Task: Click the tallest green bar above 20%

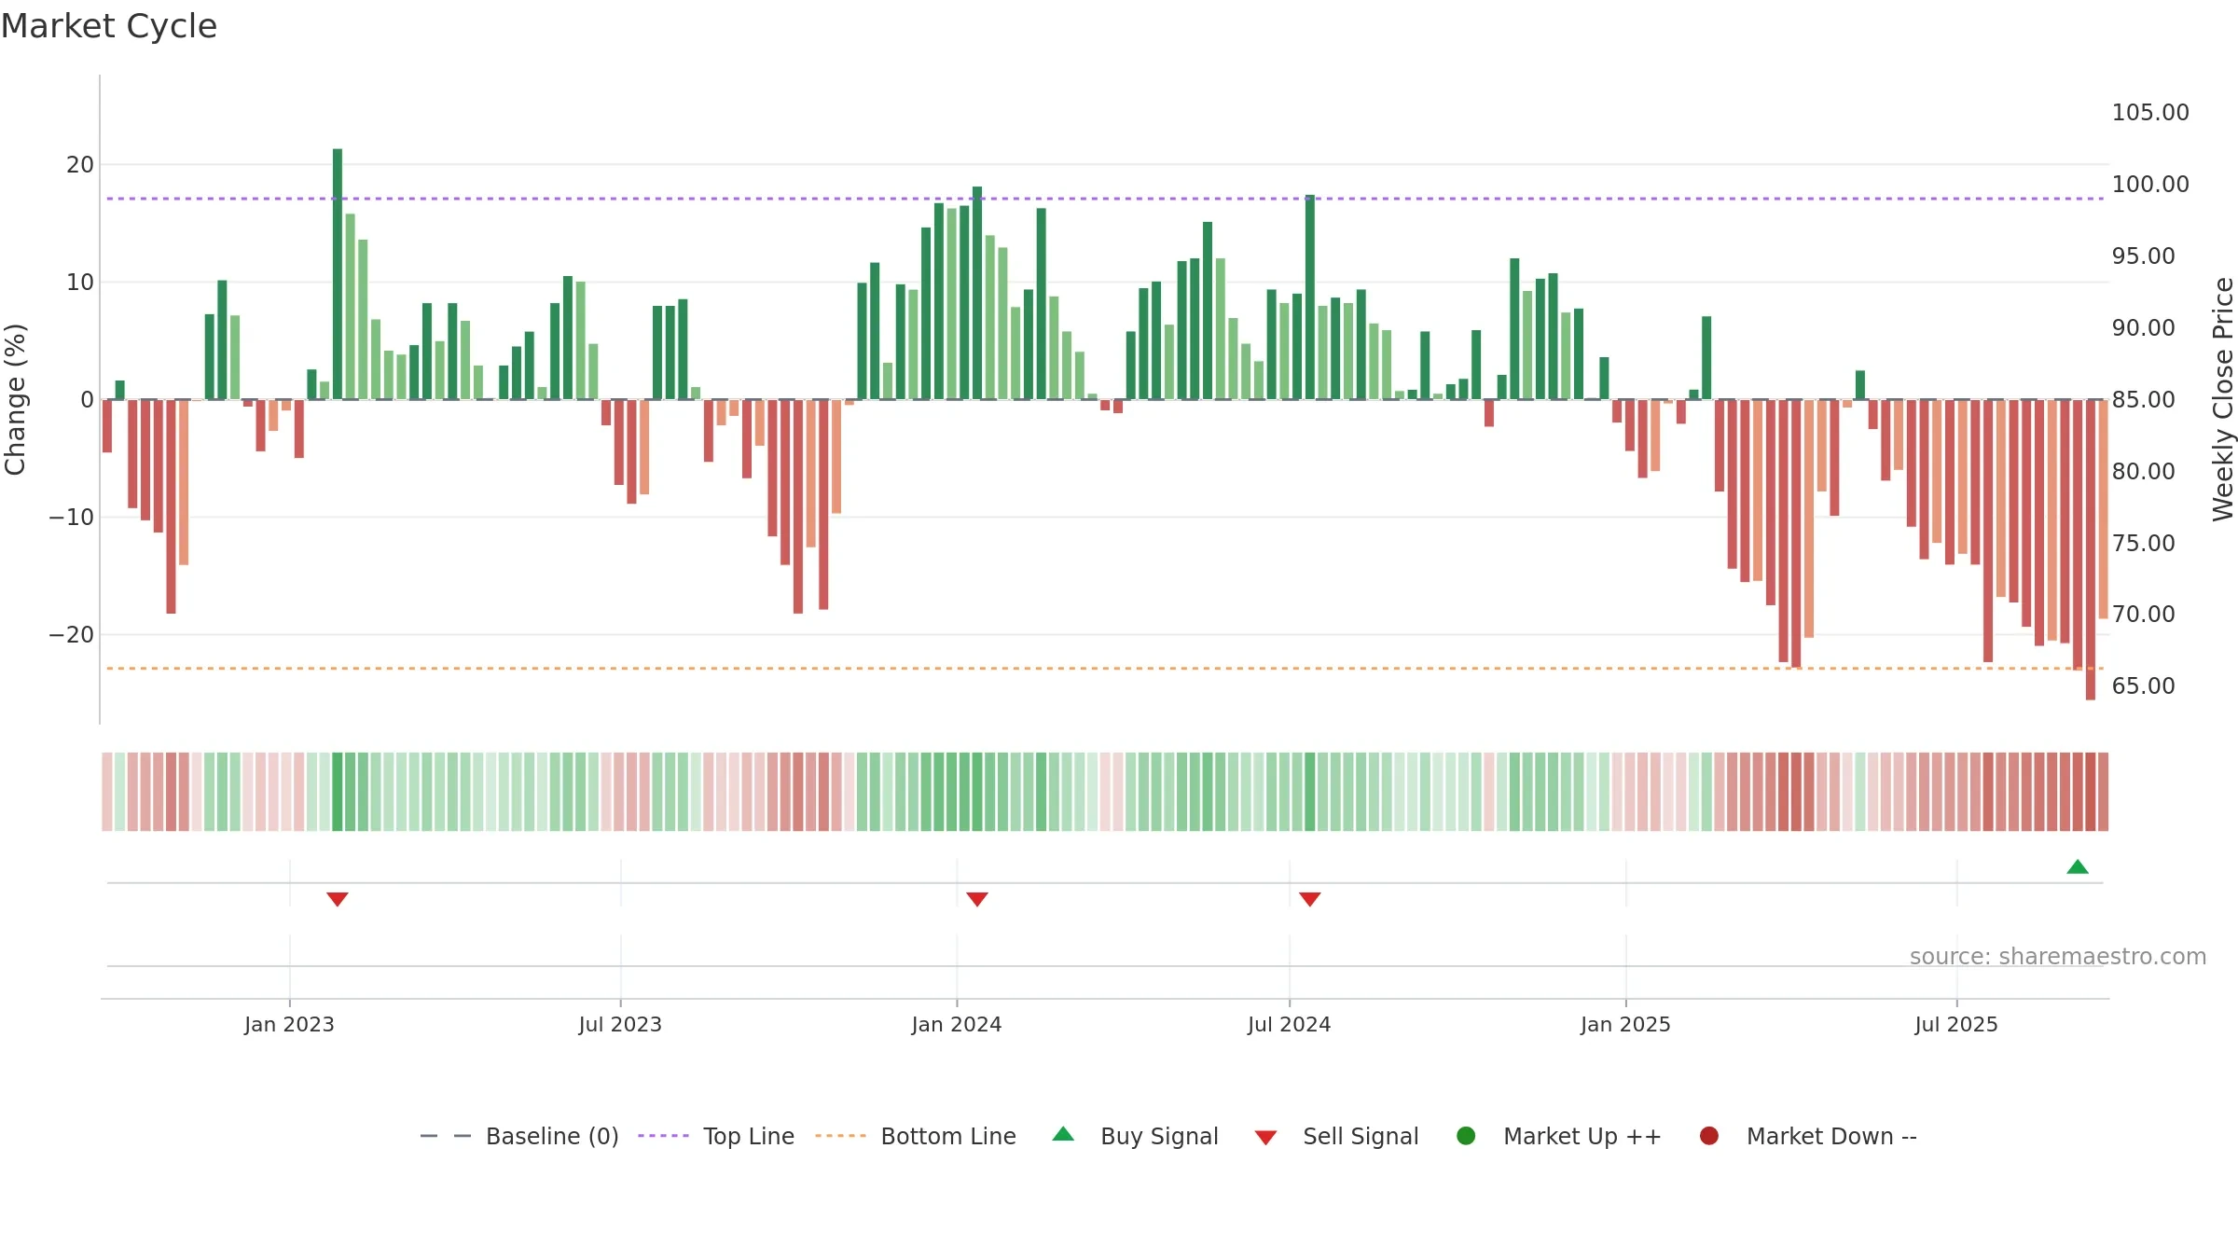Action: click(338, 274)
